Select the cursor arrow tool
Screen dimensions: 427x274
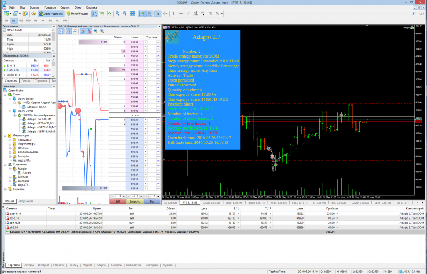pos(157,14)
